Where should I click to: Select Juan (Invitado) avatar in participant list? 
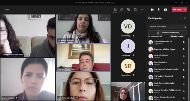[x=151, y=63]
